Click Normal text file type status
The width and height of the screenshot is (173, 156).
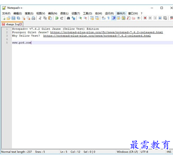(8, 152)
